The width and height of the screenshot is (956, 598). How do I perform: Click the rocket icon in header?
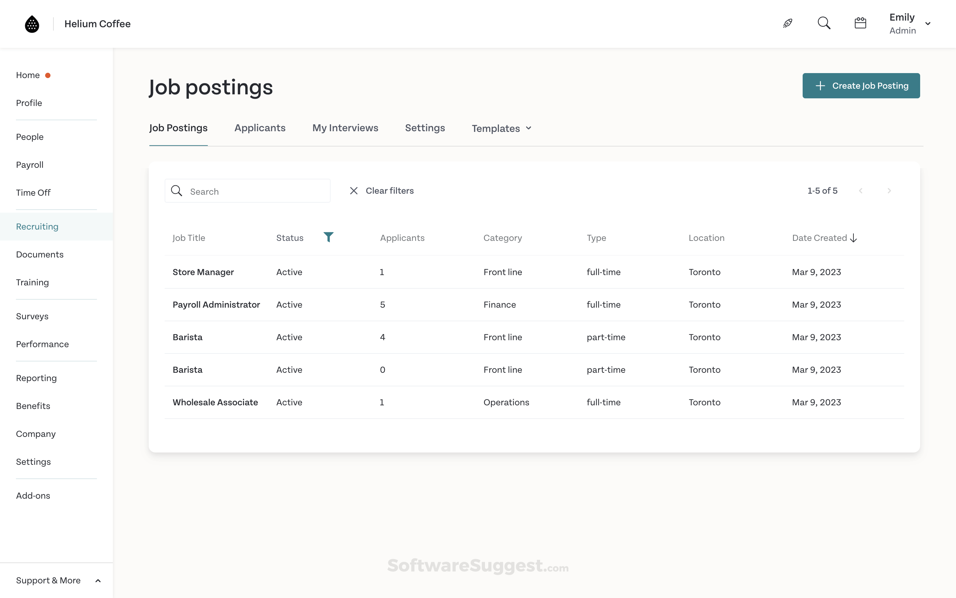pos(788,23)
